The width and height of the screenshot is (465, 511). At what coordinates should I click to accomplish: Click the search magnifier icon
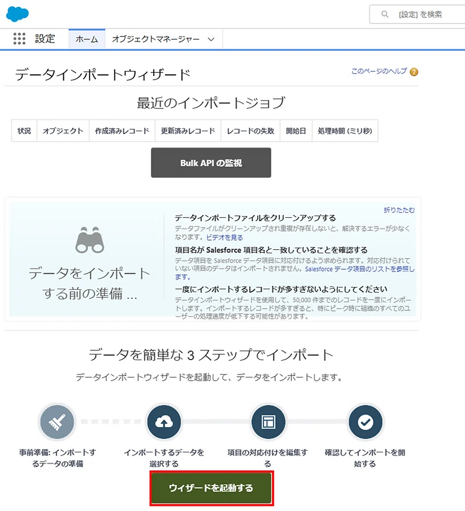[385, 14]
